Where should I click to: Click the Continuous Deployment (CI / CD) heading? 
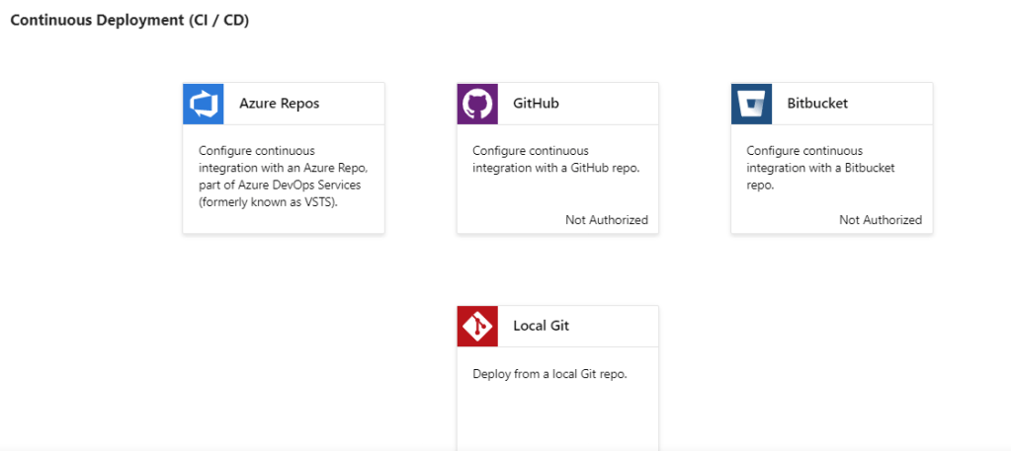(x=129, y=21)
